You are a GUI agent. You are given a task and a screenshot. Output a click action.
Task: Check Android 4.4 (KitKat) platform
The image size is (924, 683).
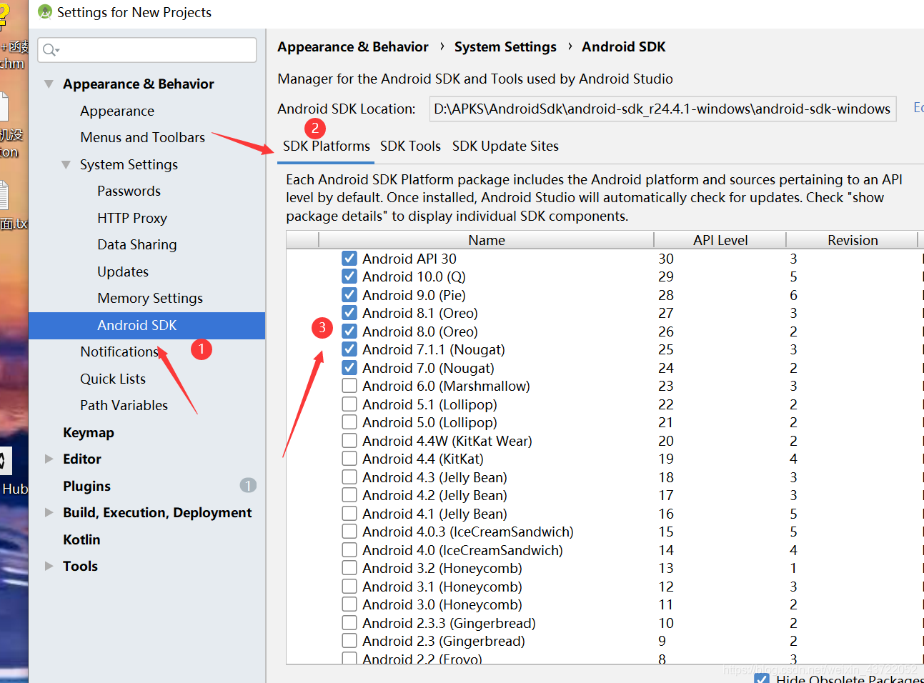(x=349, y=459)
